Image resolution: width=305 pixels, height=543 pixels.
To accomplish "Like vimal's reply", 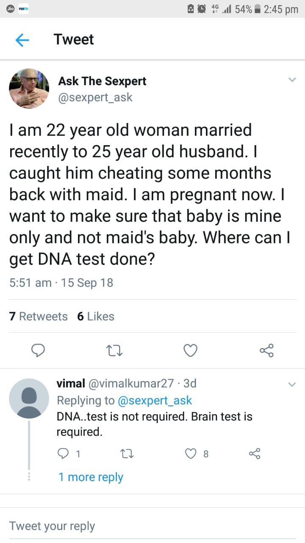I will click(191, 454).
